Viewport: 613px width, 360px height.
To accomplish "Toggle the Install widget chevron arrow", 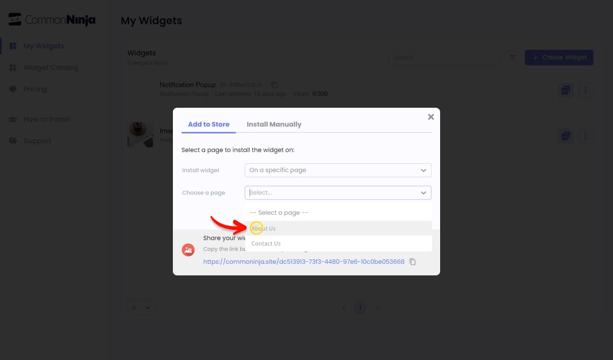I will click(423, 170).
